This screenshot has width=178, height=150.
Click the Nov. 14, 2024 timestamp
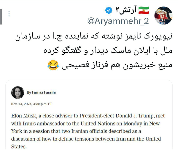(x=31, y=104)
